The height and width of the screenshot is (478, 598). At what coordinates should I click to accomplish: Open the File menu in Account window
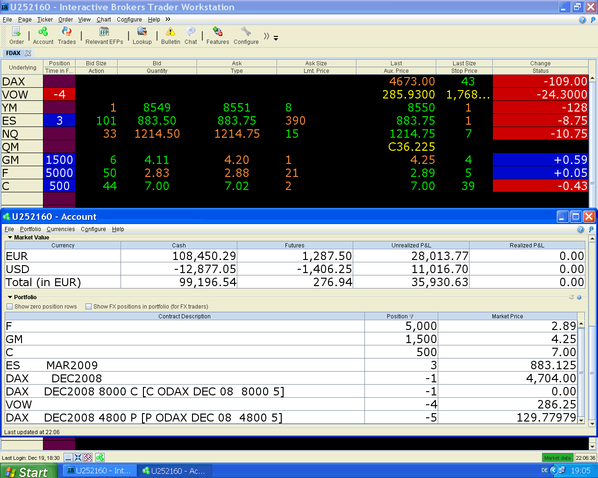(x=9, y=229)
